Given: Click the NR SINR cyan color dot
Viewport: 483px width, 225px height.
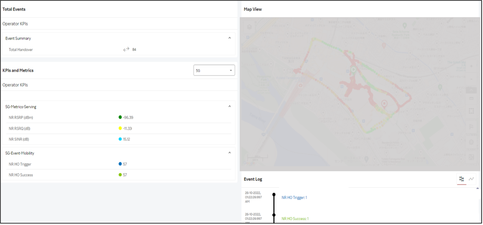Looking at the screenshot, I should (x=120, y=139).
